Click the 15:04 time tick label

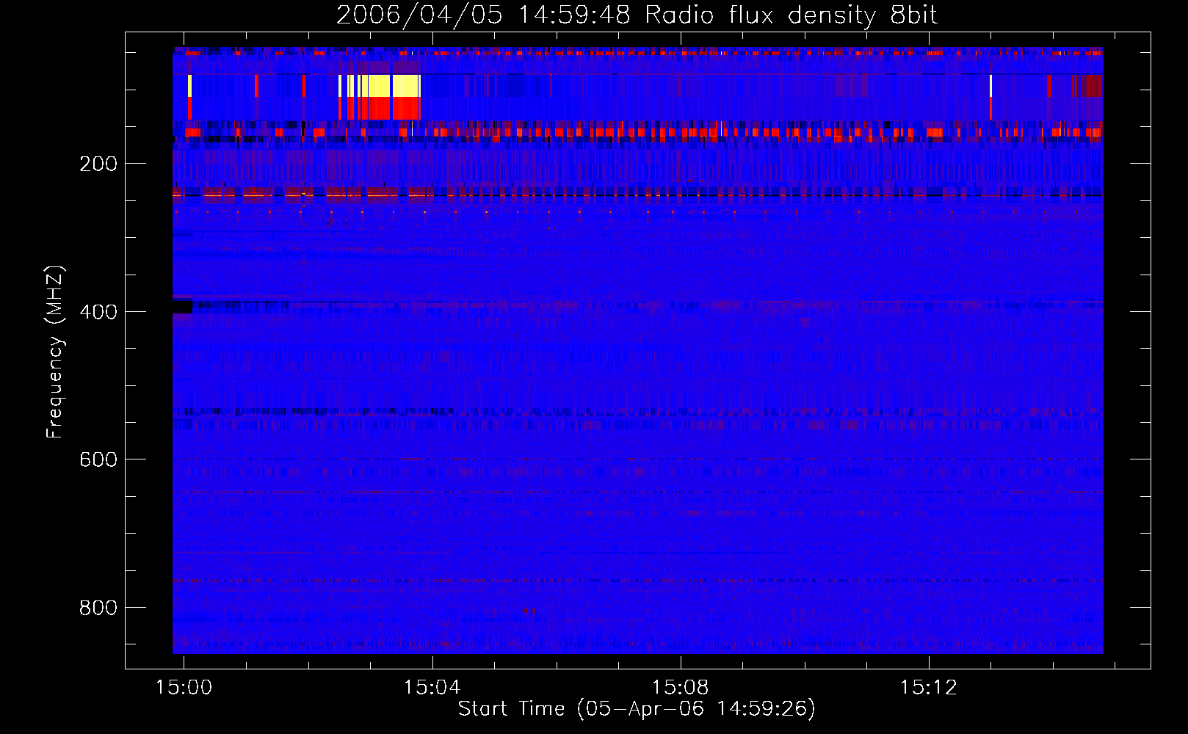432,687
